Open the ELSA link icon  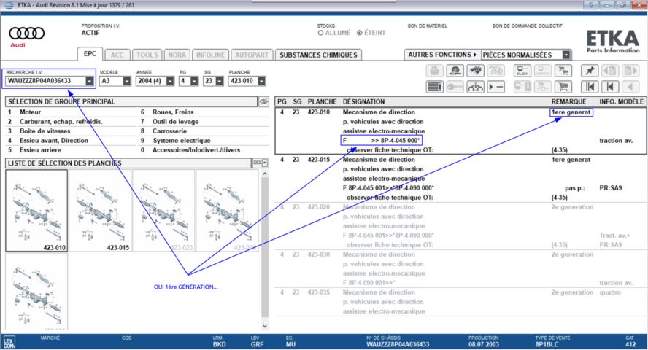522,71
